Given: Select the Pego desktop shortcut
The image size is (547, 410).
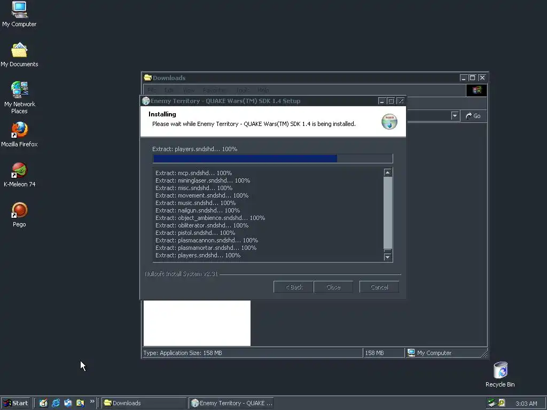Looking at the screenshot, I should 19,215.
